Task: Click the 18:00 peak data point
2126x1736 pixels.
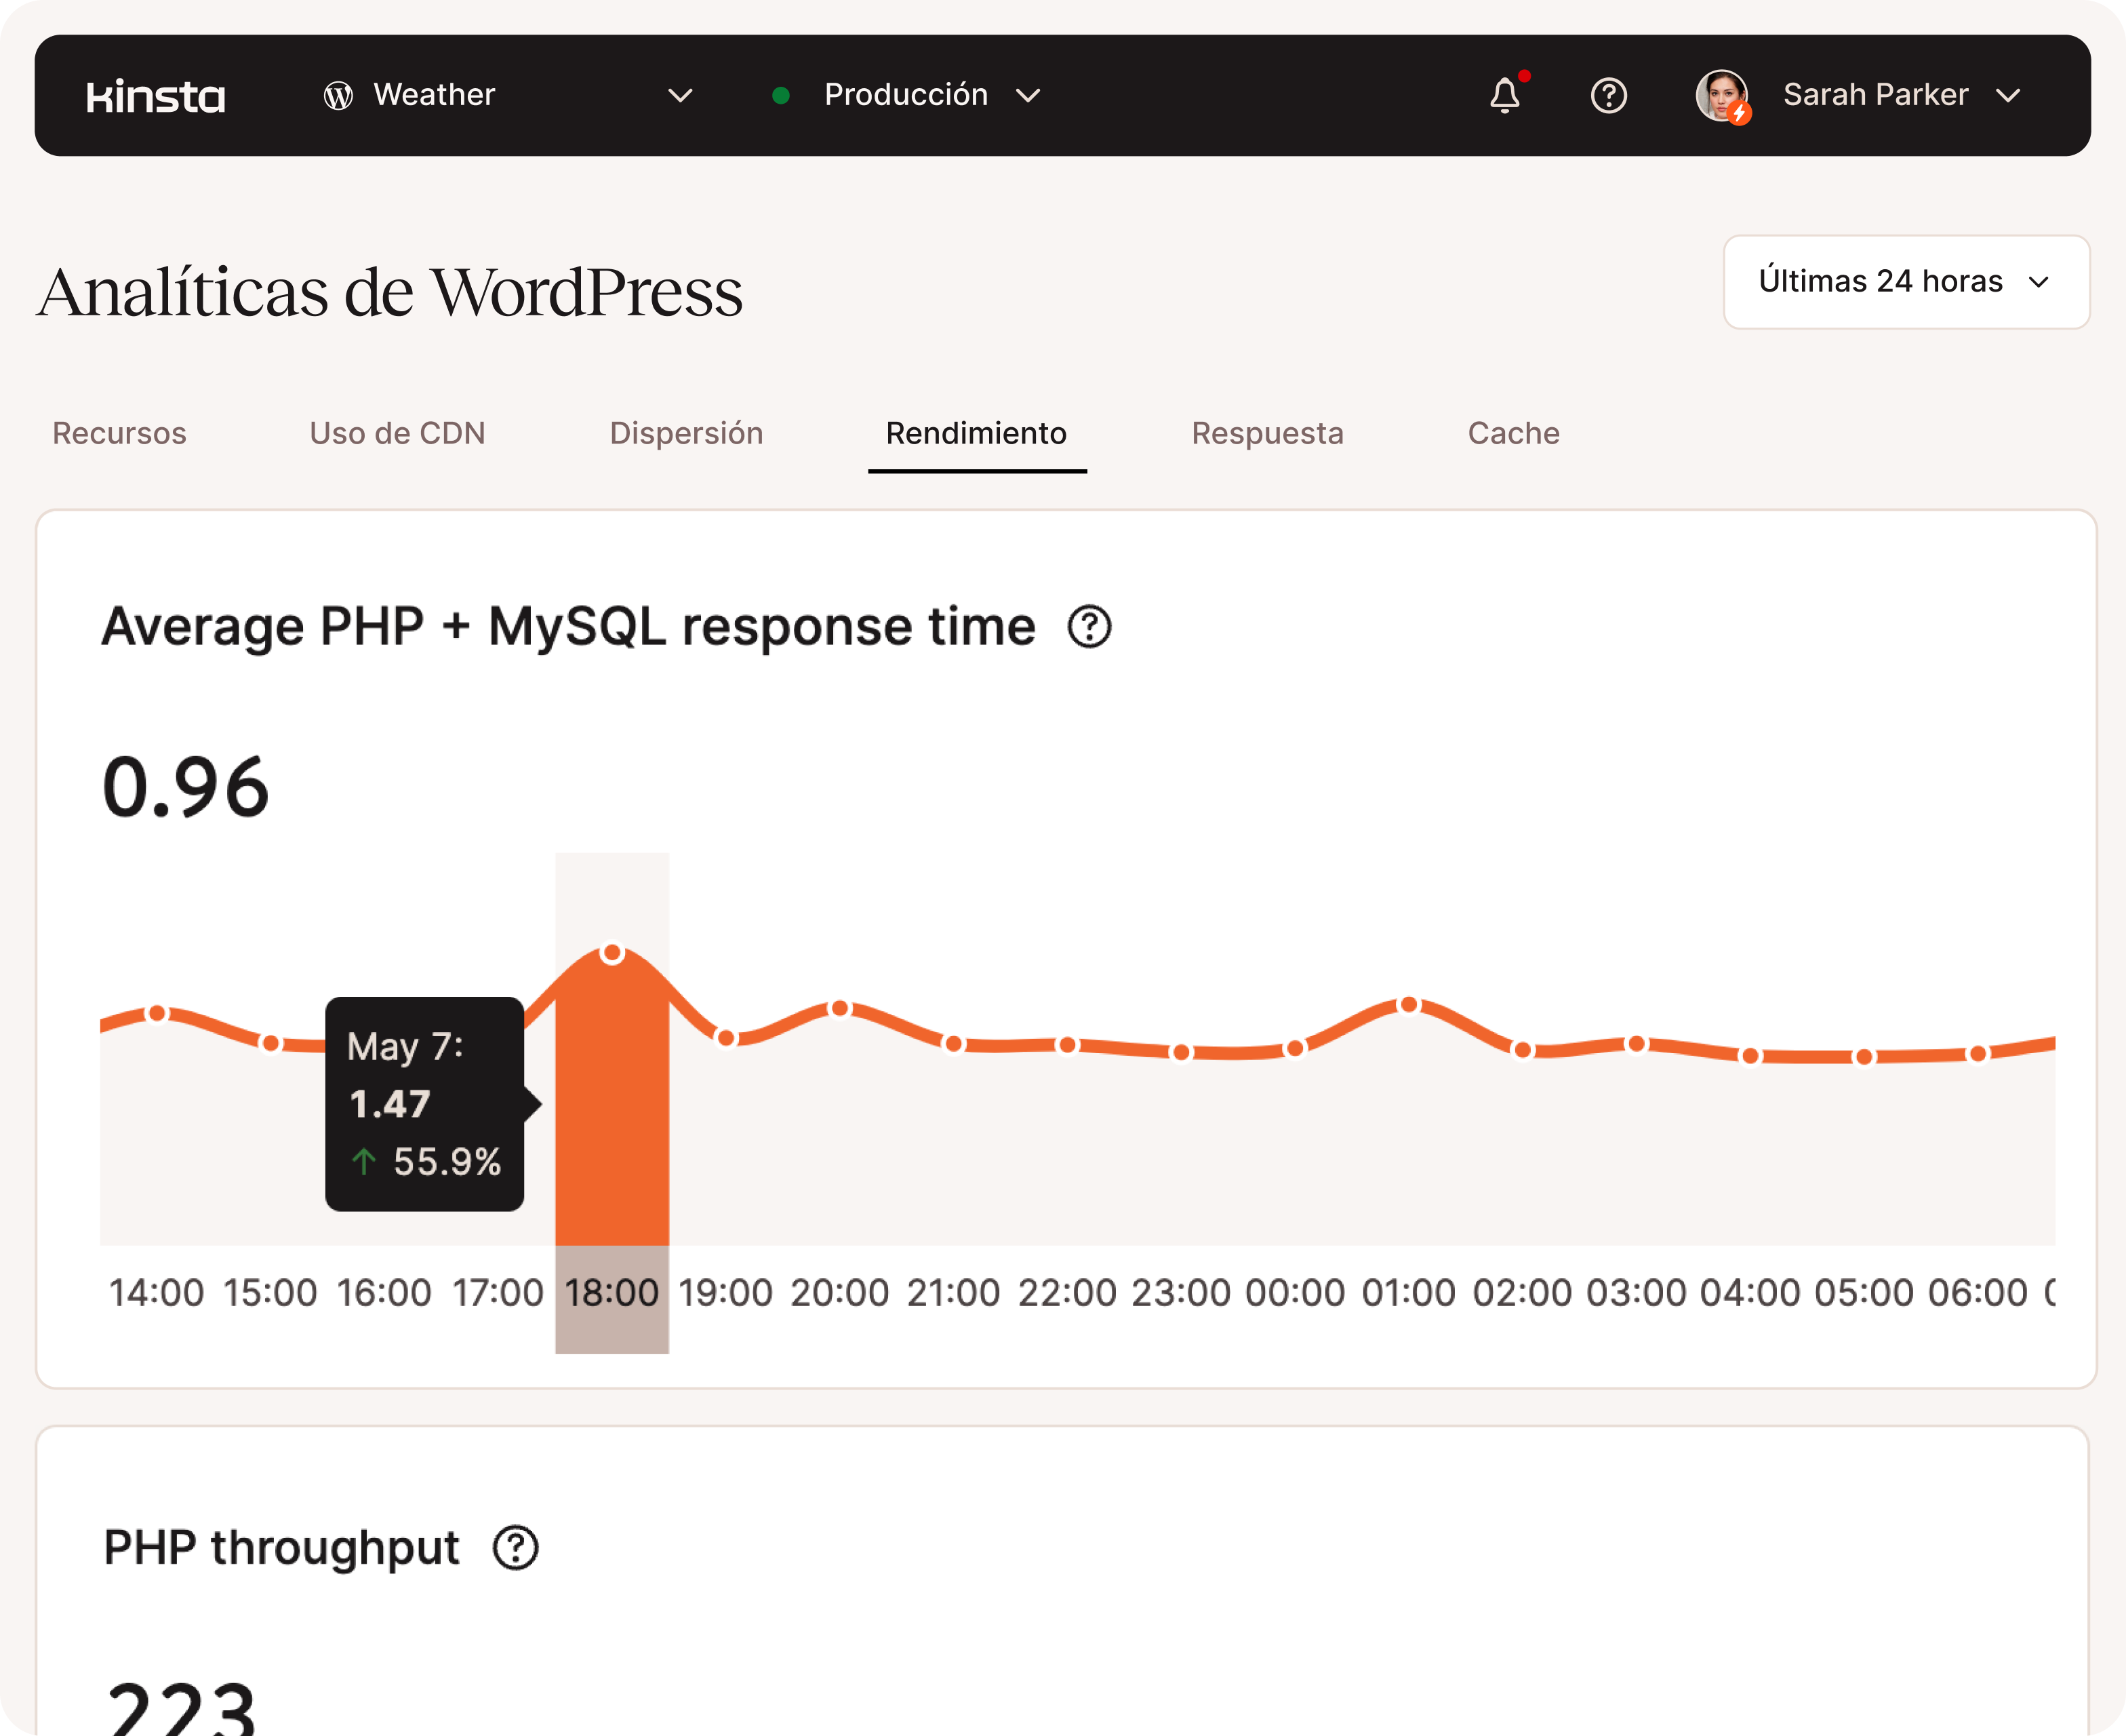Action: pos(611,954)
